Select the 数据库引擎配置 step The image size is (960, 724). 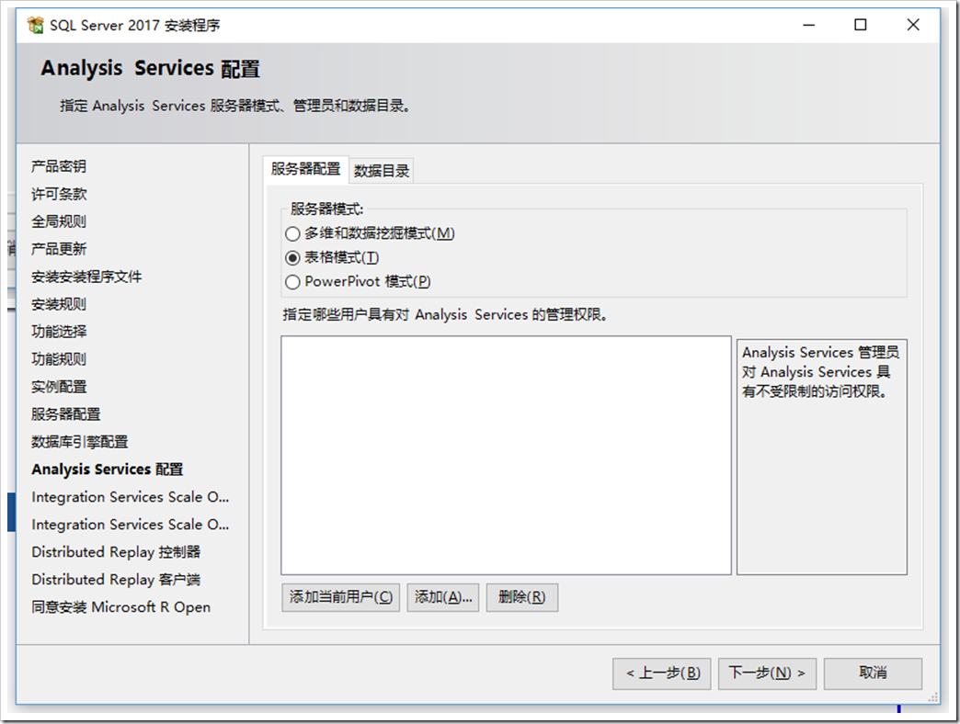click(80, 442)
